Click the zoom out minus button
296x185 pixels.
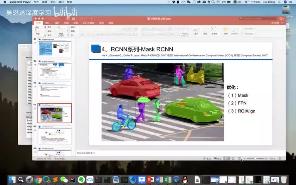pyautogui.click(x=244, y=158)
